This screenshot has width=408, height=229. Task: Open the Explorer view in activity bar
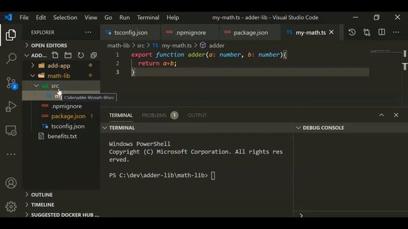click(x=11, y=35)
